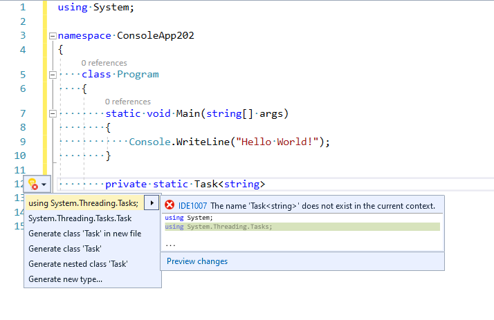Click the highlighted 'using System.Threading.Tasks;' preview line
The height and width of the screenshot is (320, 494).
[x=302, y=227]
